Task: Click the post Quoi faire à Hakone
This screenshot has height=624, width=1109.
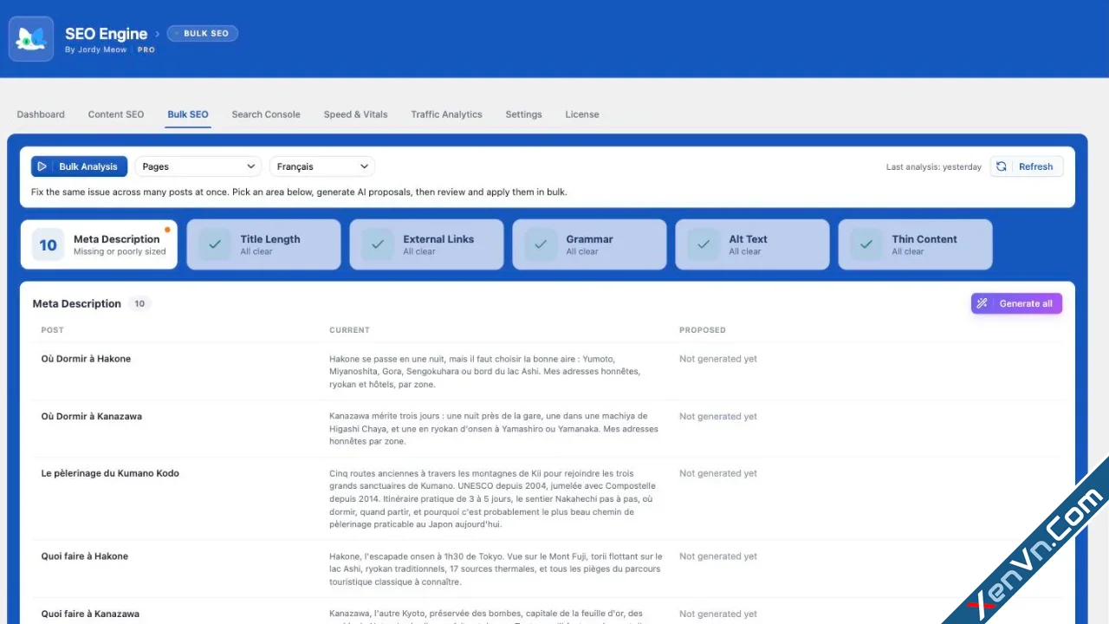Action: (x=84, y=556)
